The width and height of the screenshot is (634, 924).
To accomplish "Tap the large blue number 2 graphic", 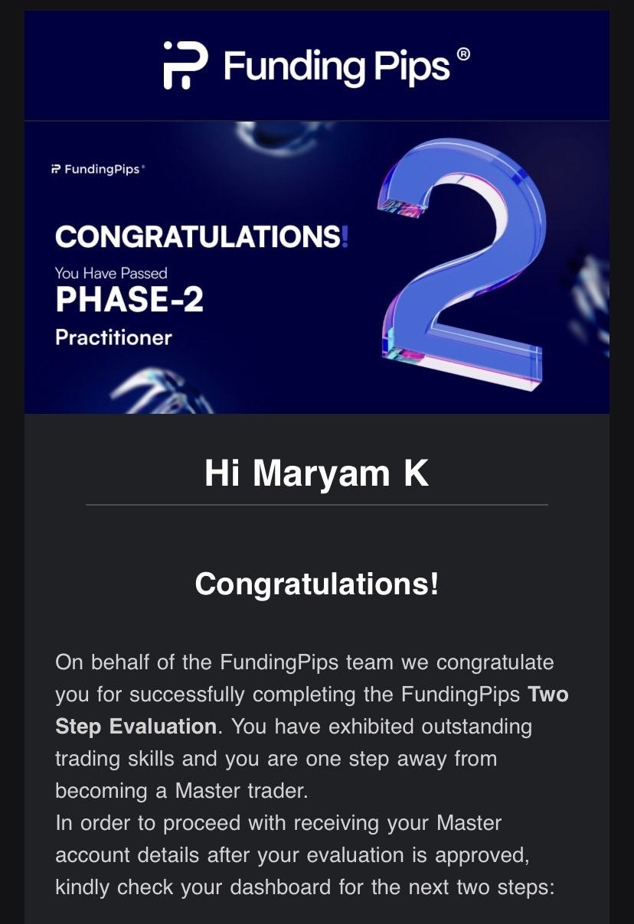I will (461, 260).
